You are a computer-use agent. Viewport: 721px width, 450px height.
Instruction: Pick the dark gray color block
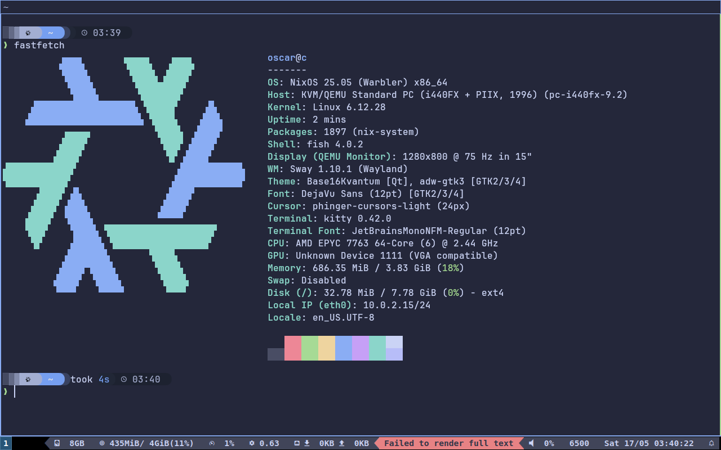tap(276, 354)
